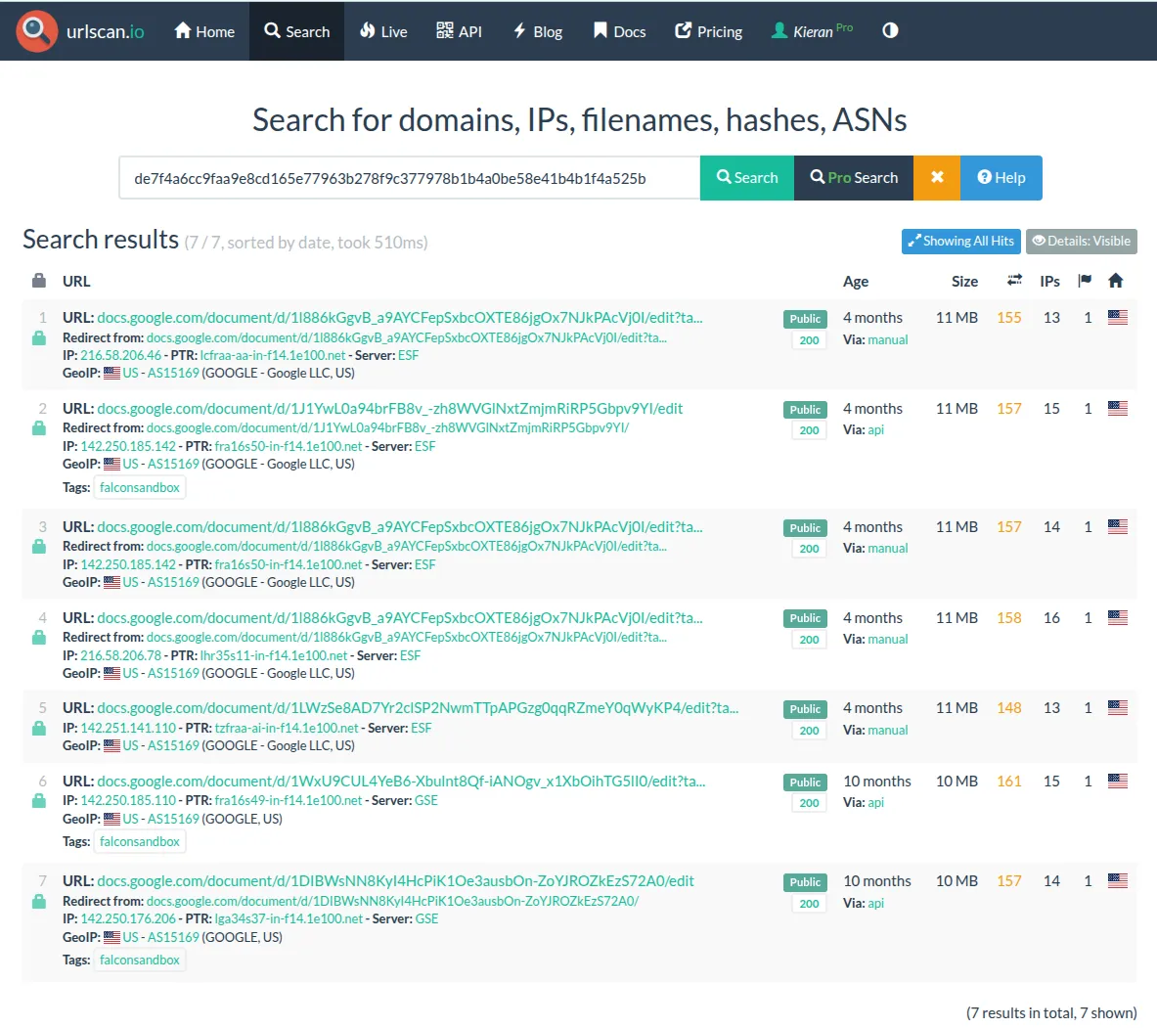Click 200 status badge on result 3
Viewport: 1157px width, 1028px height.
tap(809, 549)
